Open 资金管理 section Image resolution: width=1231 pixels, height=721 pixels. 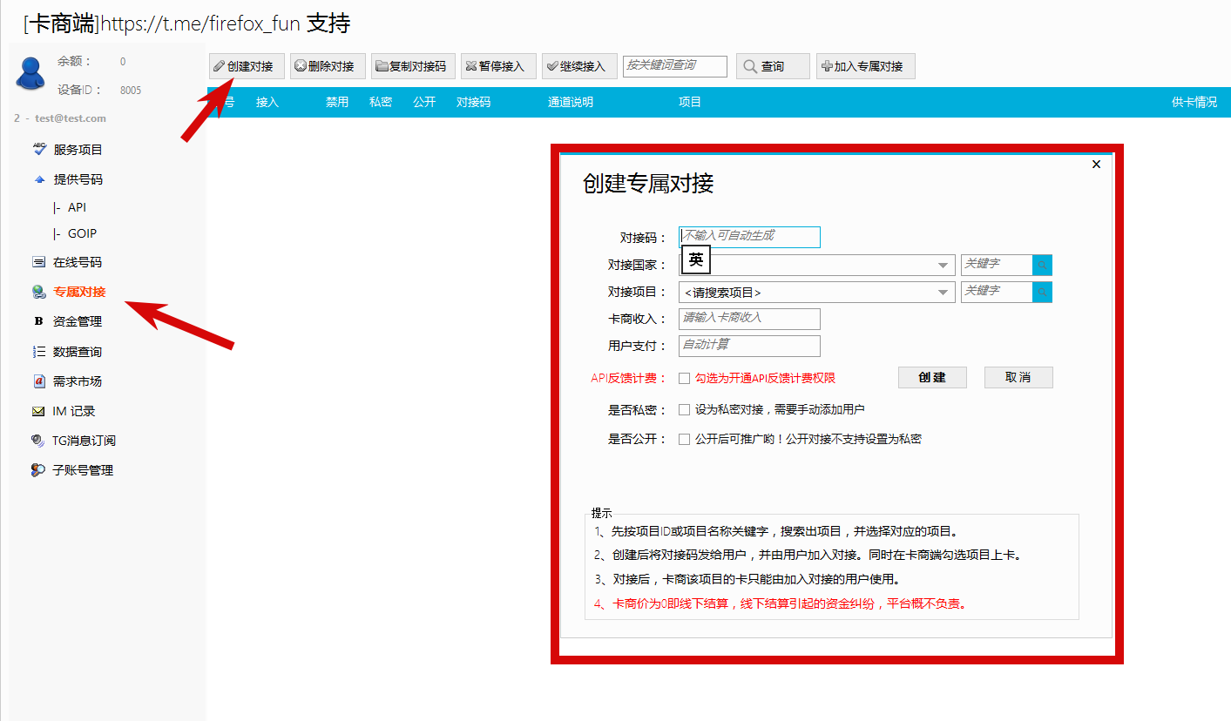78,321
